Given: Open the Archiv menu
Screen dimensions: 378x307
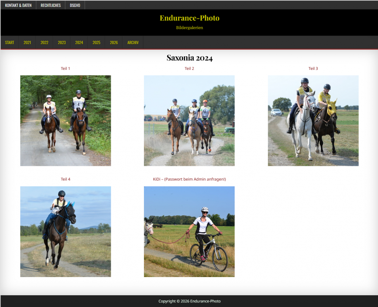Looking at the screenshot, I should (133, 42).
